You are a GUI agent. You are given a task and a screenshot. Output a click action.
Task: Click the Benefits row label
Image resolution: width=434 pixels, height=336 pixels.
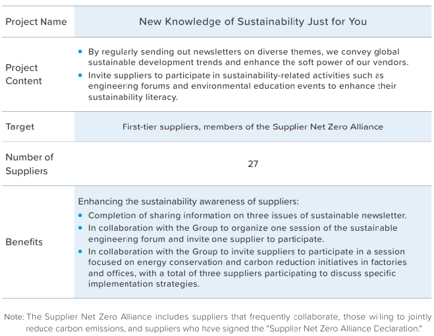click(x=24, y=242)
